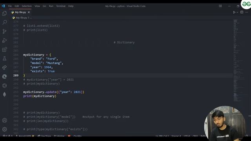This screenshot has width=251, height=141.
Task: Click the My-file.py breadcrumb
Action: 22,18
